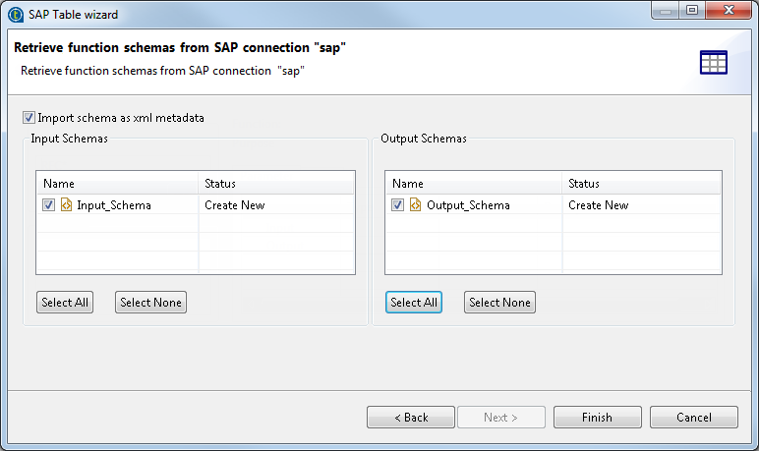Click the SAP Table wizard title icon
Image resolution: width=759 pixels, height=451 pixels.
point(13,12)
